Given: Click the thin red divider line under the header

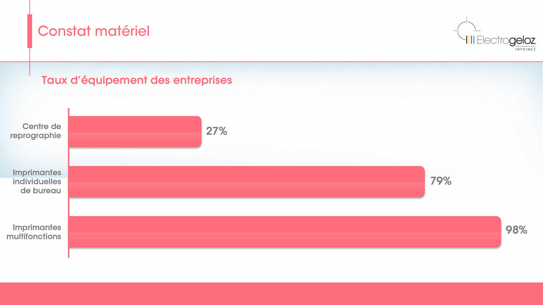Looking at the screenshot, I should pyautogui.click(x=271, y=62).
